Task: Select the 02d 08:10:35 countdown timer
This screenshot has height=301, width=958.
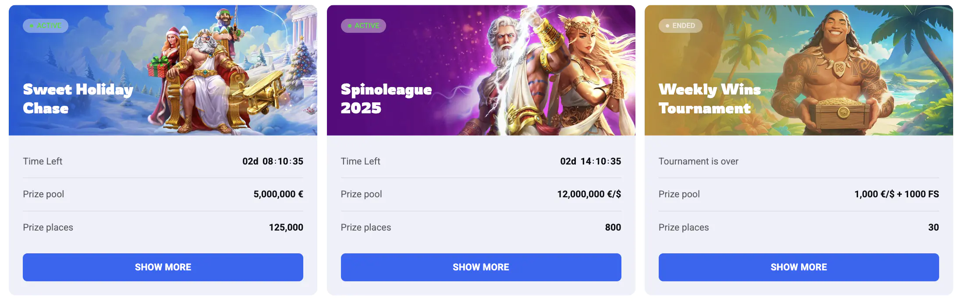Action: click(273, 161)
